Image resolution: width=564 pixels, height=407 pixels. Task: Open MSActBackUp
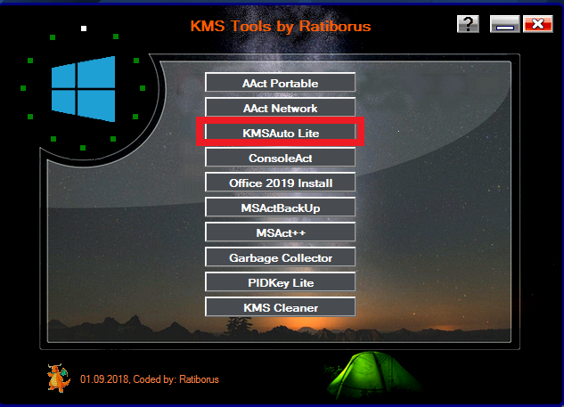[x=280, y=208]
